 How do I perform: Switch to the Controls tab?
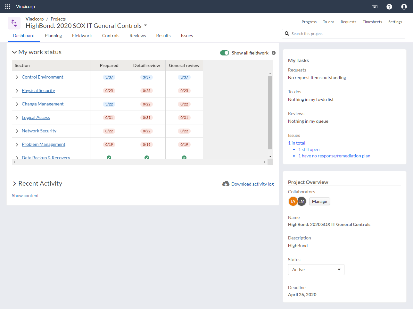[111, 36]
